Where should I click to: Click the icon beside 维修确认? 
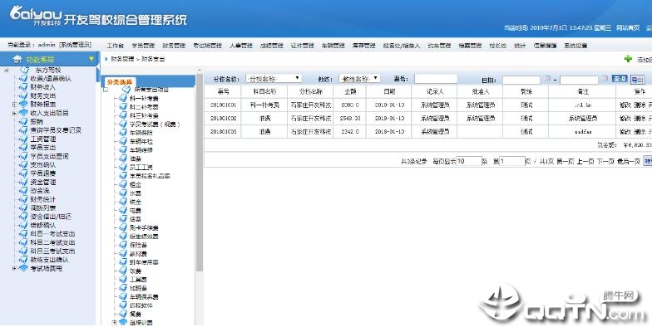point(23,226)
